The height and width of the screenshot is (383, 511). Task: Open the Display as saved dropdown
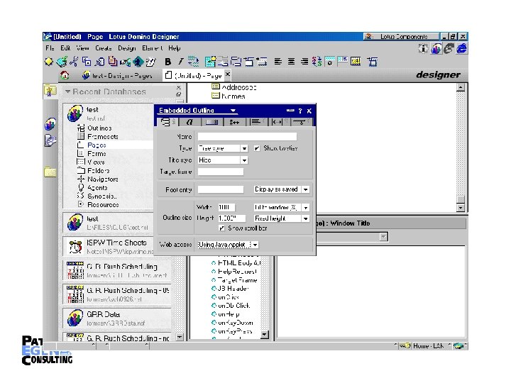[305, 189]
